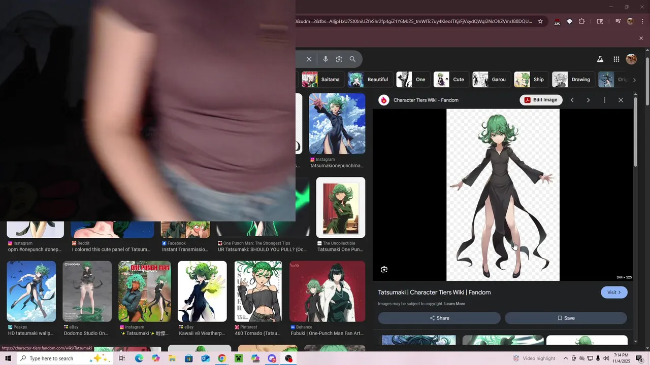Open the Windows Start menu
The width and height of the screenshot is (650, 365).
coord(8,358)
